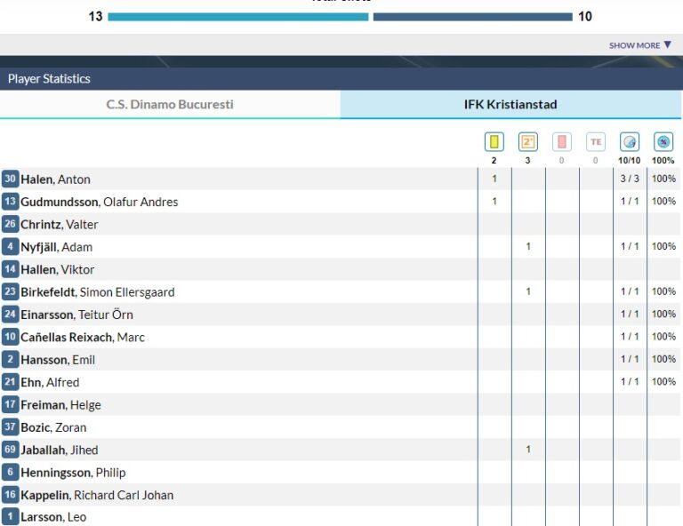683x526 pixels.
Task: Click jersey number 37 badge
Action: point(10,427)
